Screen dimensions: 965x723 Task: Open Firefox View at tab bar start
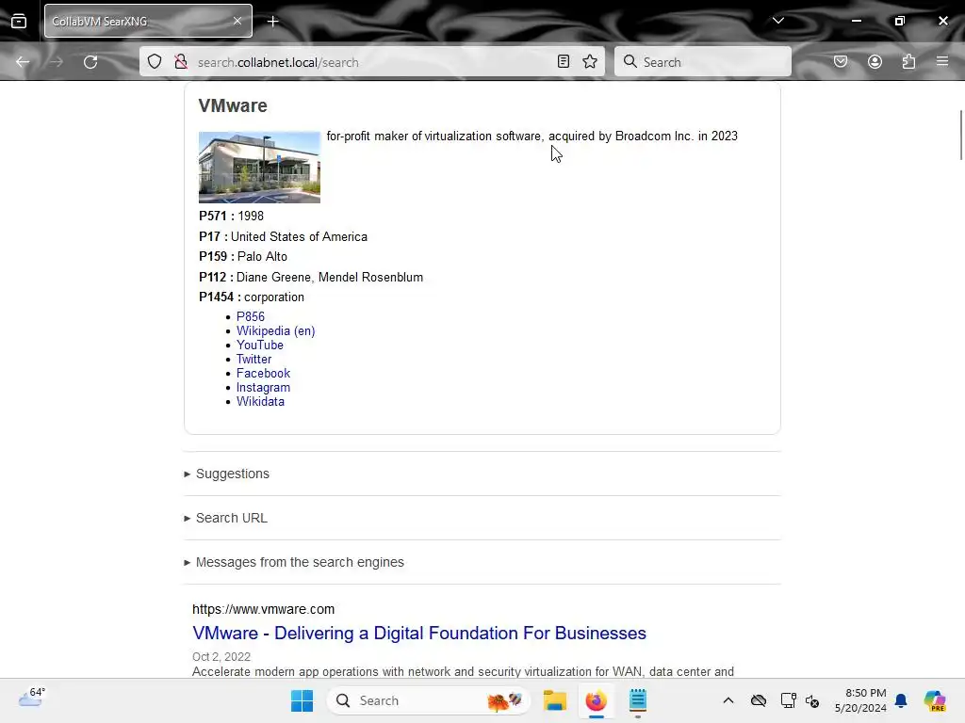[19, 21]
